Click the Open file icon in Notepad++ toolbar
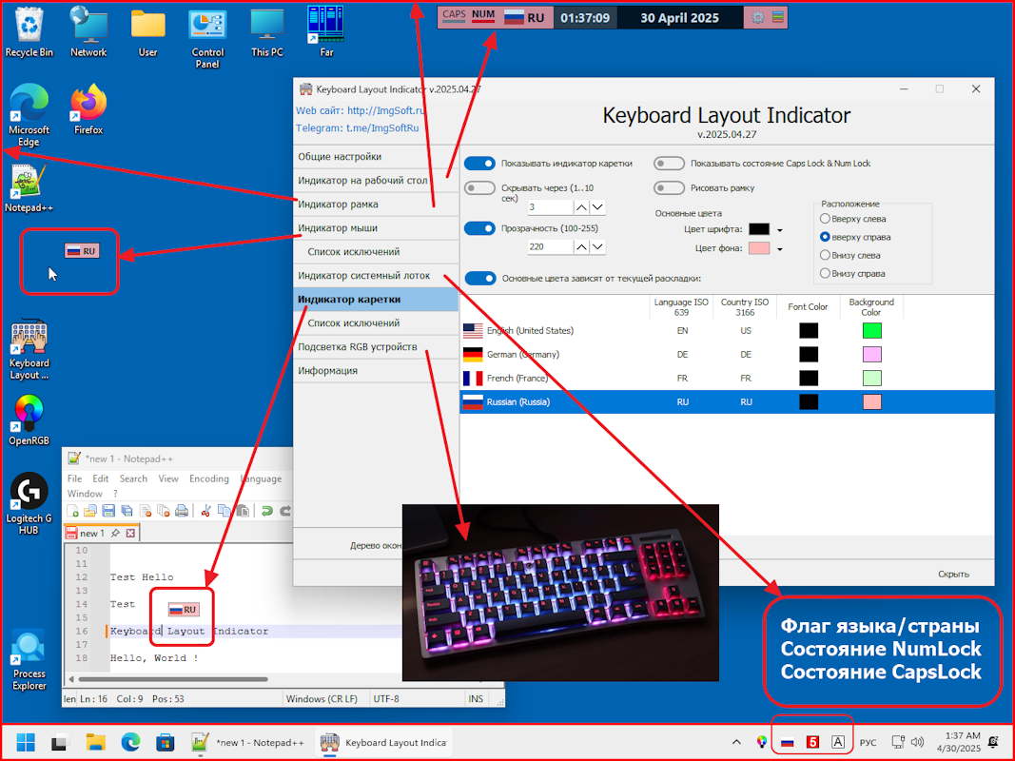Image resolution: width=1015 pixels, height=761 pixels. tap(90, 511)
